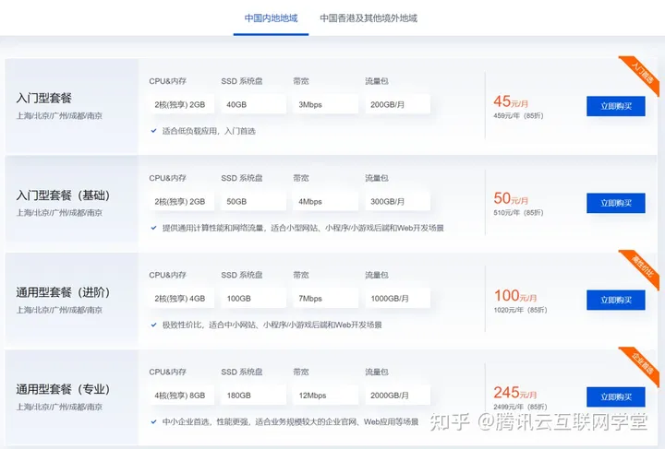665x449 pixels.
Task: Click the 12Mbps bandwidth value
Action: tap(325, 396)
